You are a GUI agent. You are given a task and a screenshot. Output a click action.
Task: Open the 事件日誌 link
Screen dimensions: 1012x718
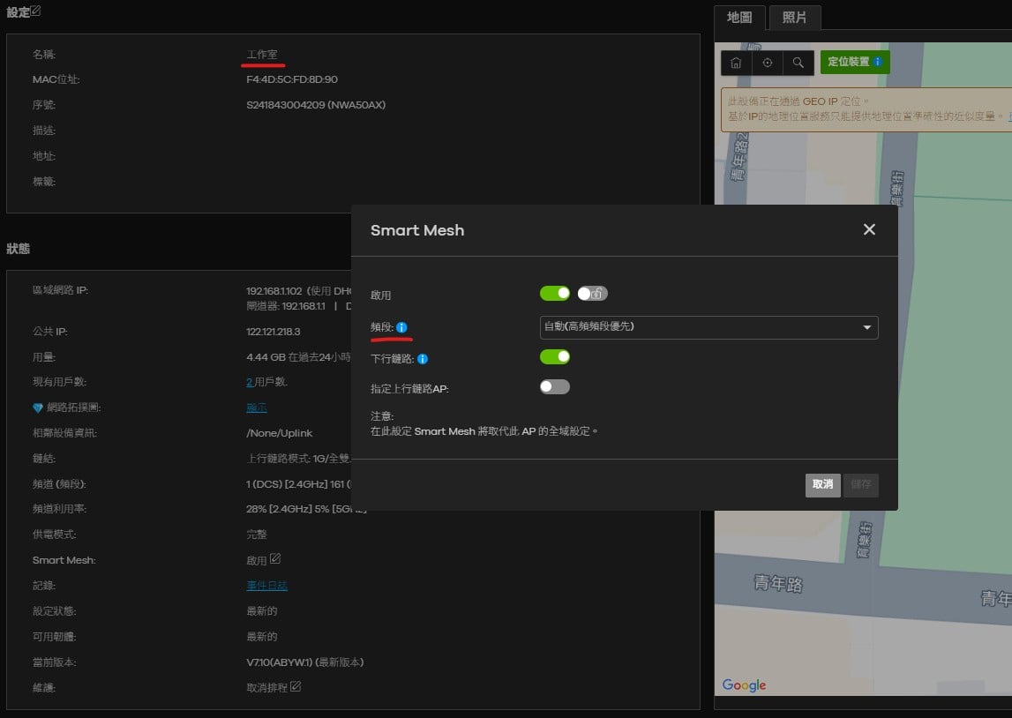[266, 586]
